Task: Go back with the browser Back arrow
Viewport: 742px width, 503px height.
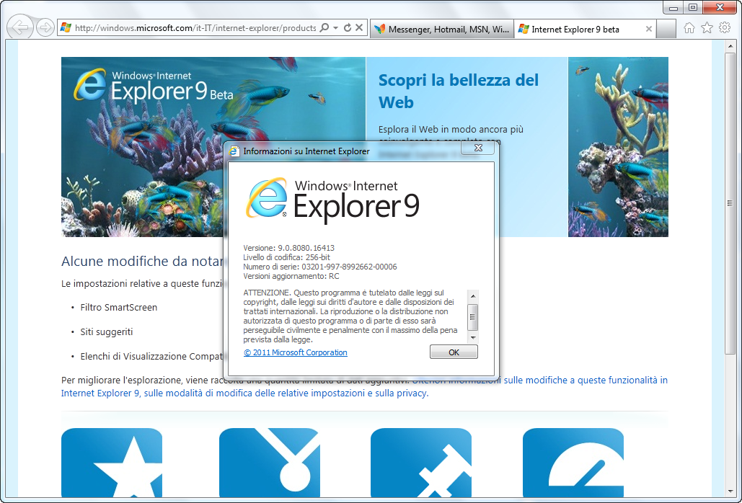Action: [x=20, y=28]
